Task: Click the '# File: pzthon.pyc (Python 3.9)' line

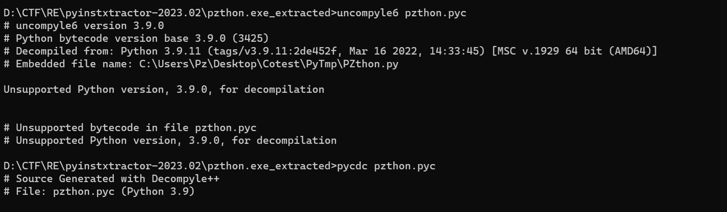Action: (99, 192)
